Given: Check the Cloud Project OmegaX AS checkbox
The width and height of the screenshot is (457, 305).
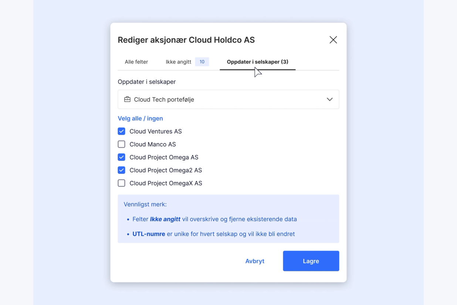Looking at the screenshot, I should [x=121, y=183].
